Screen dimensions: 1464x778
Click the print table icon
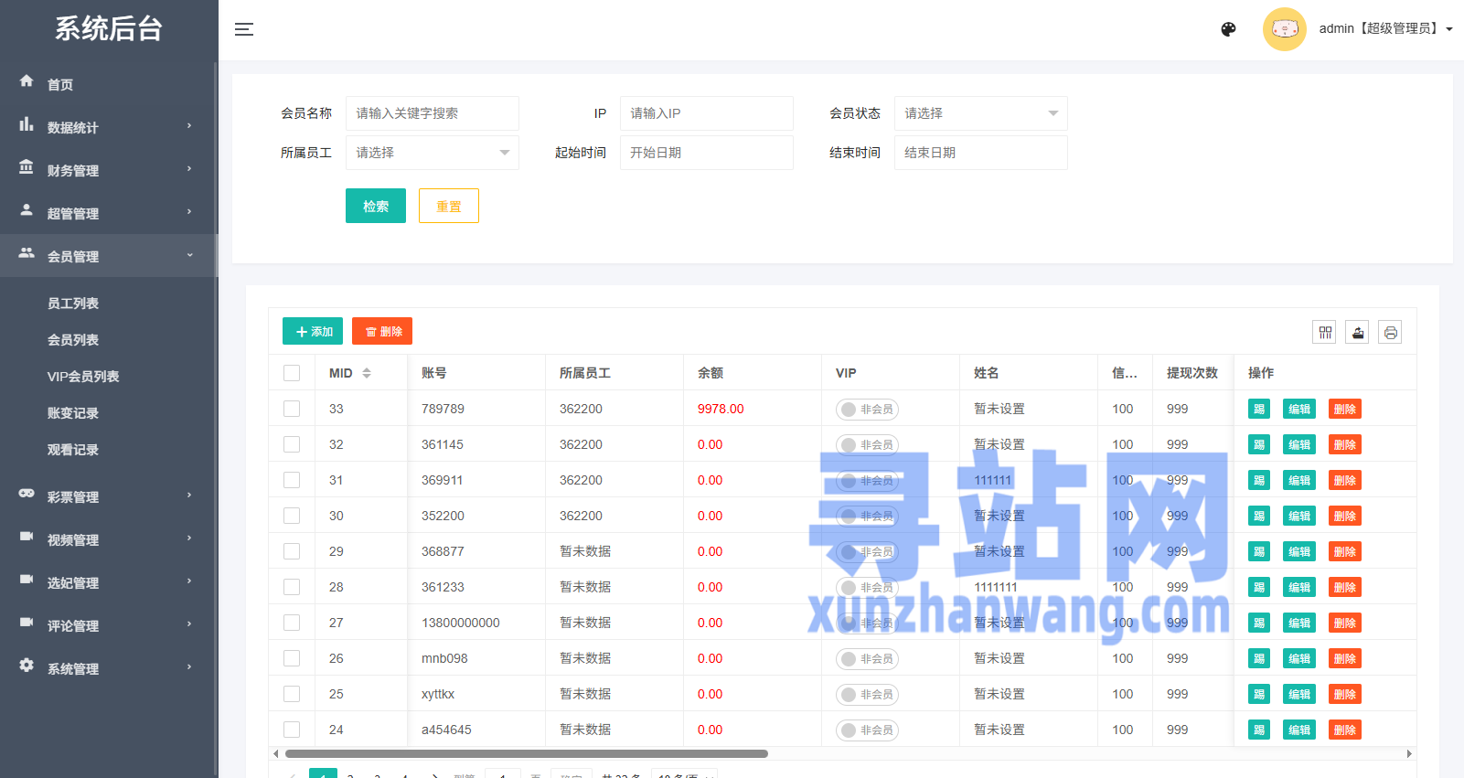coord(1390,332)
